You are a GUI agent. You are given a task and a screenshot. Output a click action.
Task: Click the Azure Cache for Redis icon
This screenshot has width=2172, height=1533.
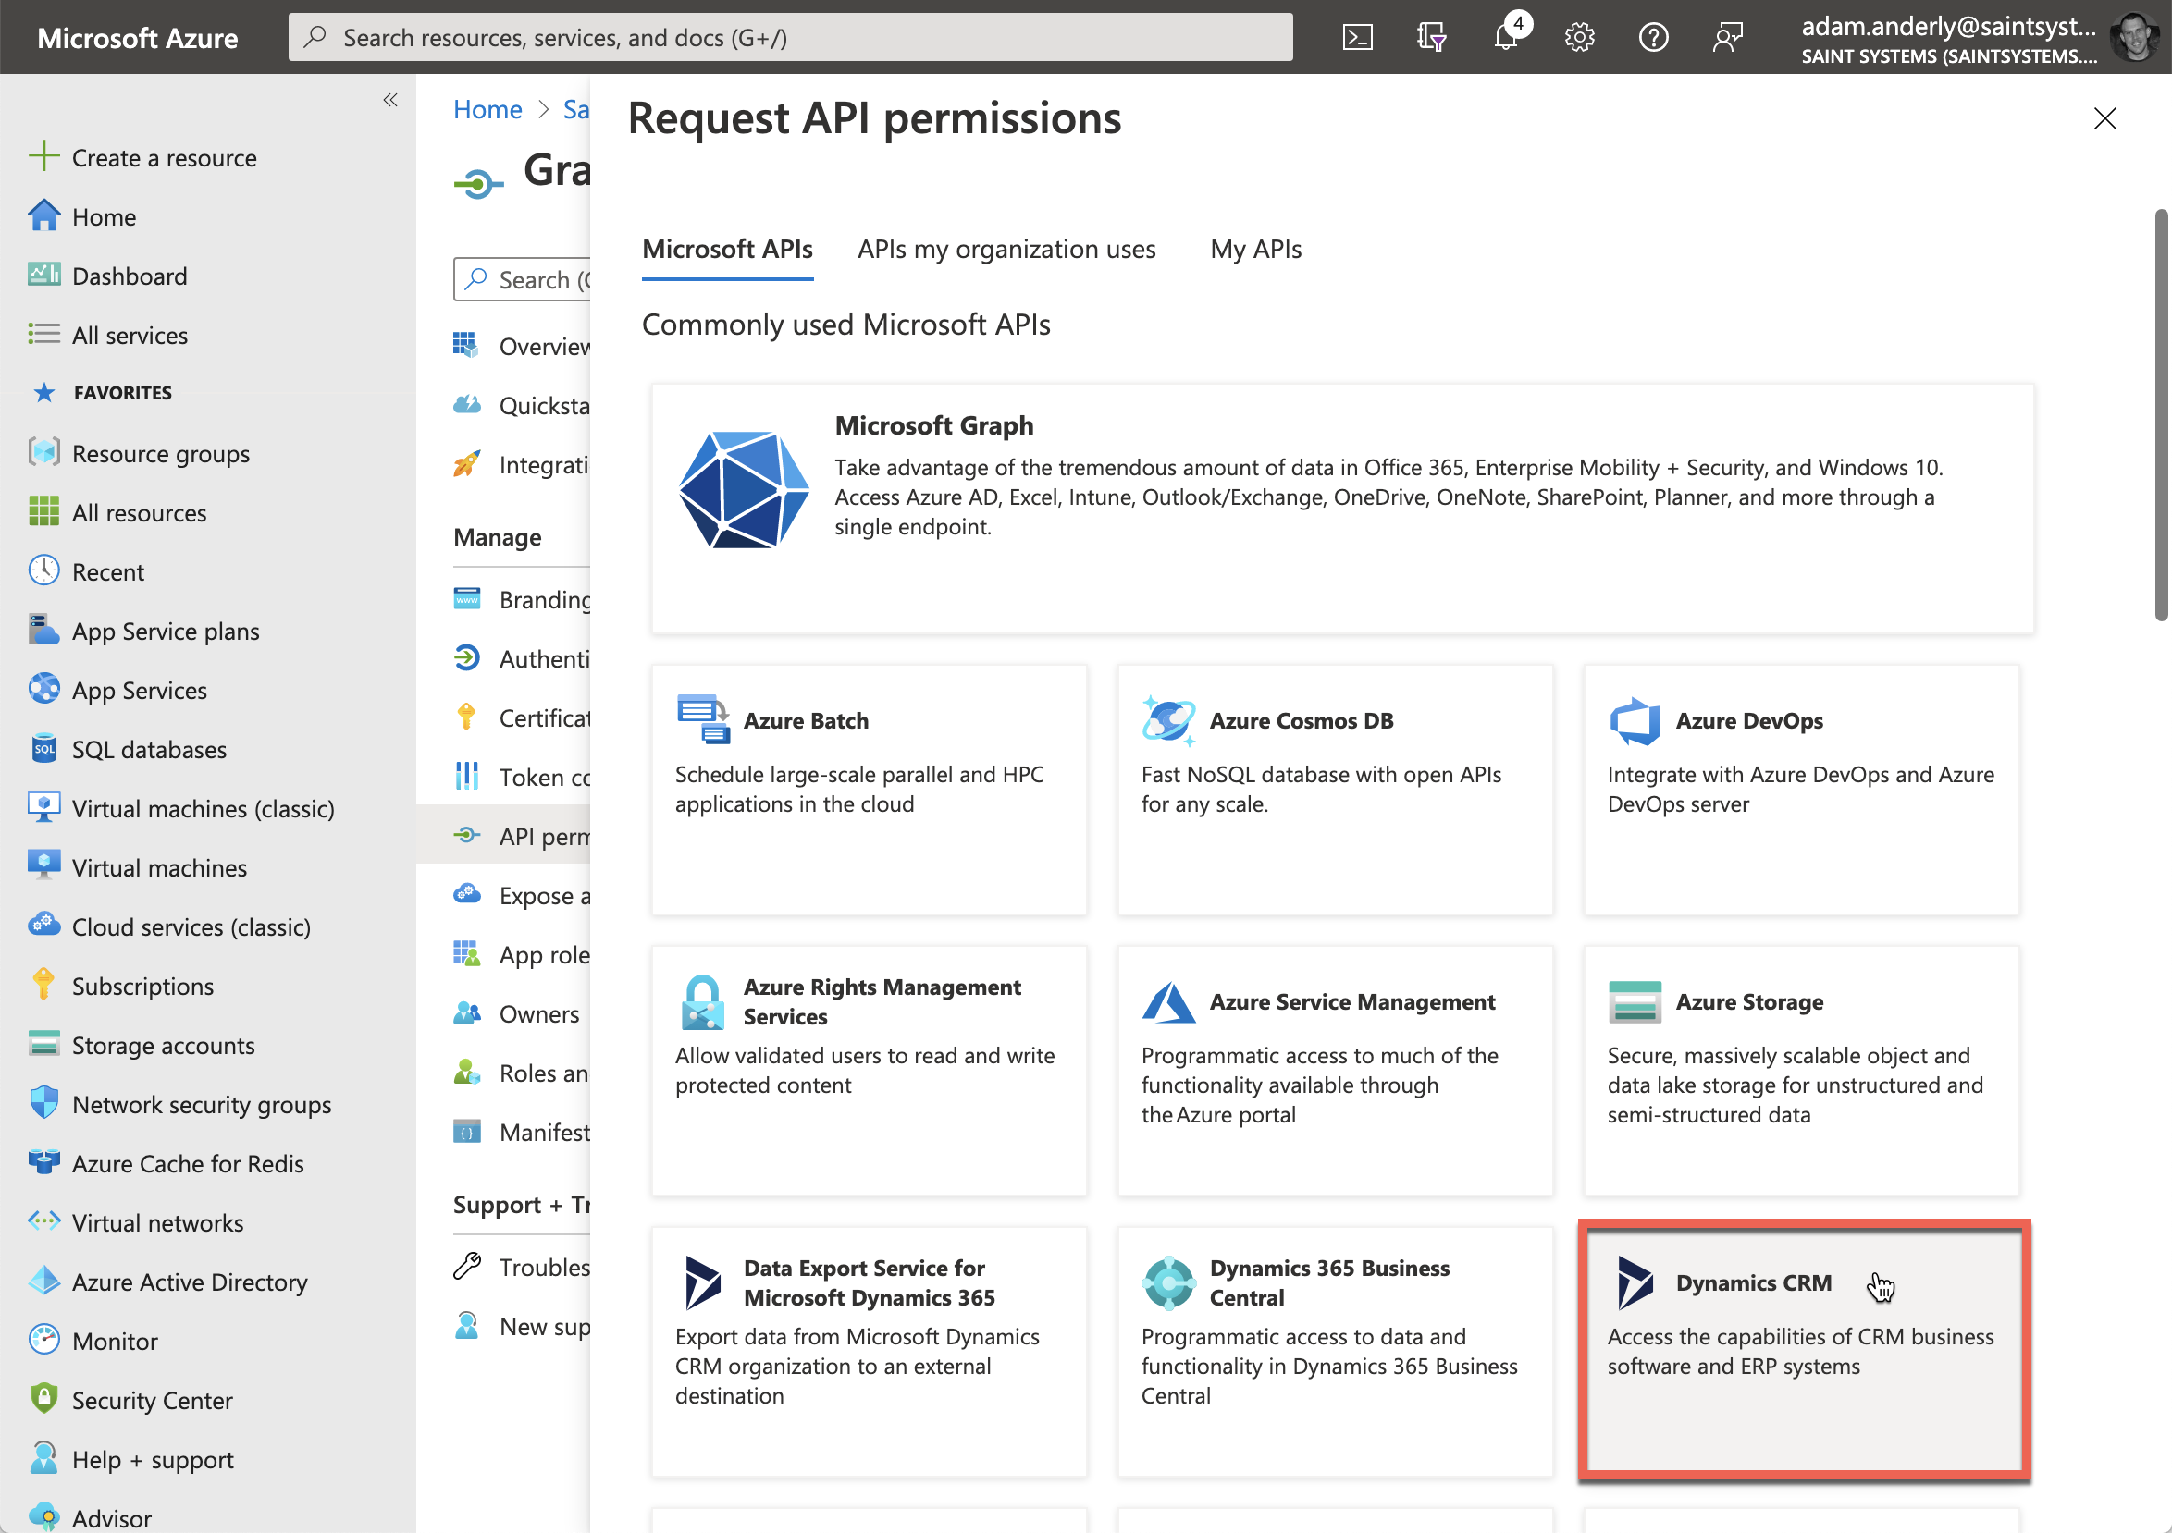tap(43, 1162)
